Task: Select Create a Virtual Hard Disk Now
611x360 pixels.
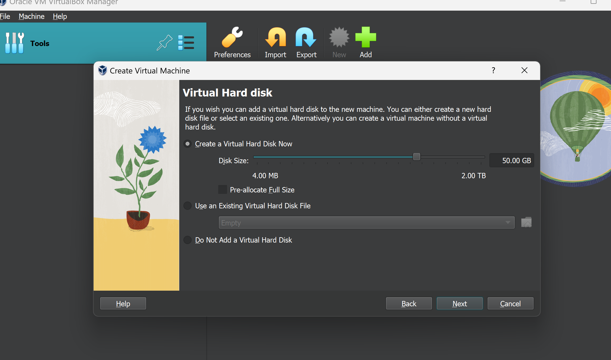Action: tap(188, 144)
